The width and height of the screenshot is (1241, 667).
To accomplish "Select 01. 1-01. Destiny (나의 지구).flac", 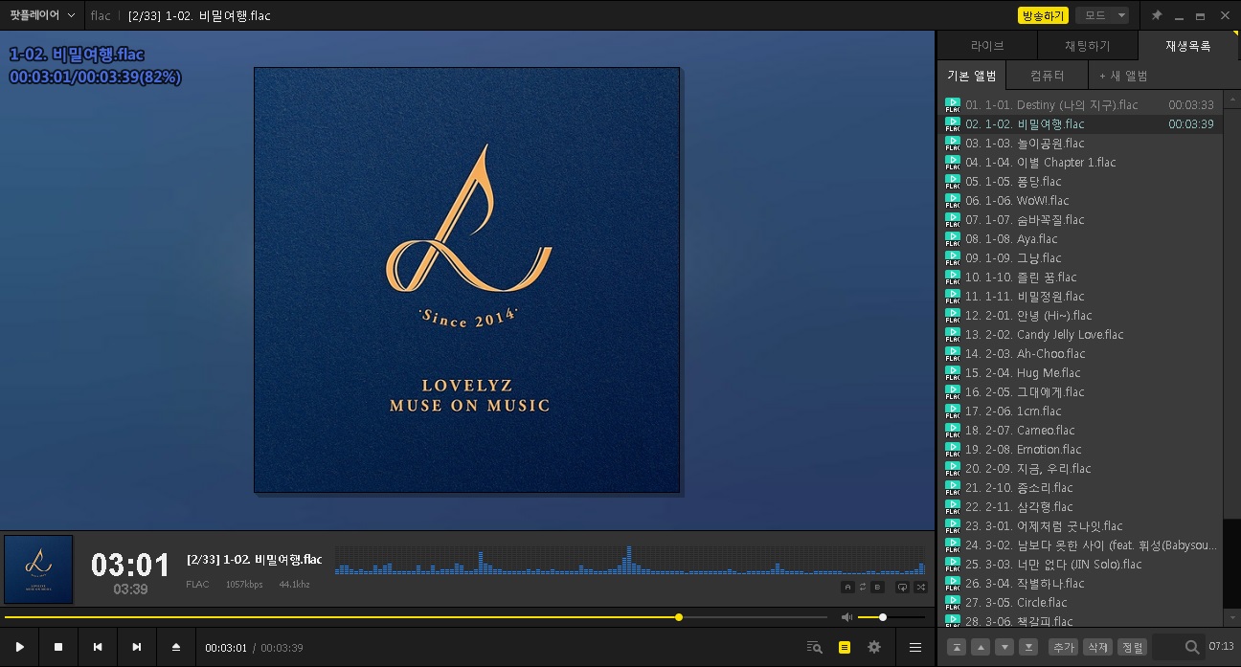I will point(1080,105).
